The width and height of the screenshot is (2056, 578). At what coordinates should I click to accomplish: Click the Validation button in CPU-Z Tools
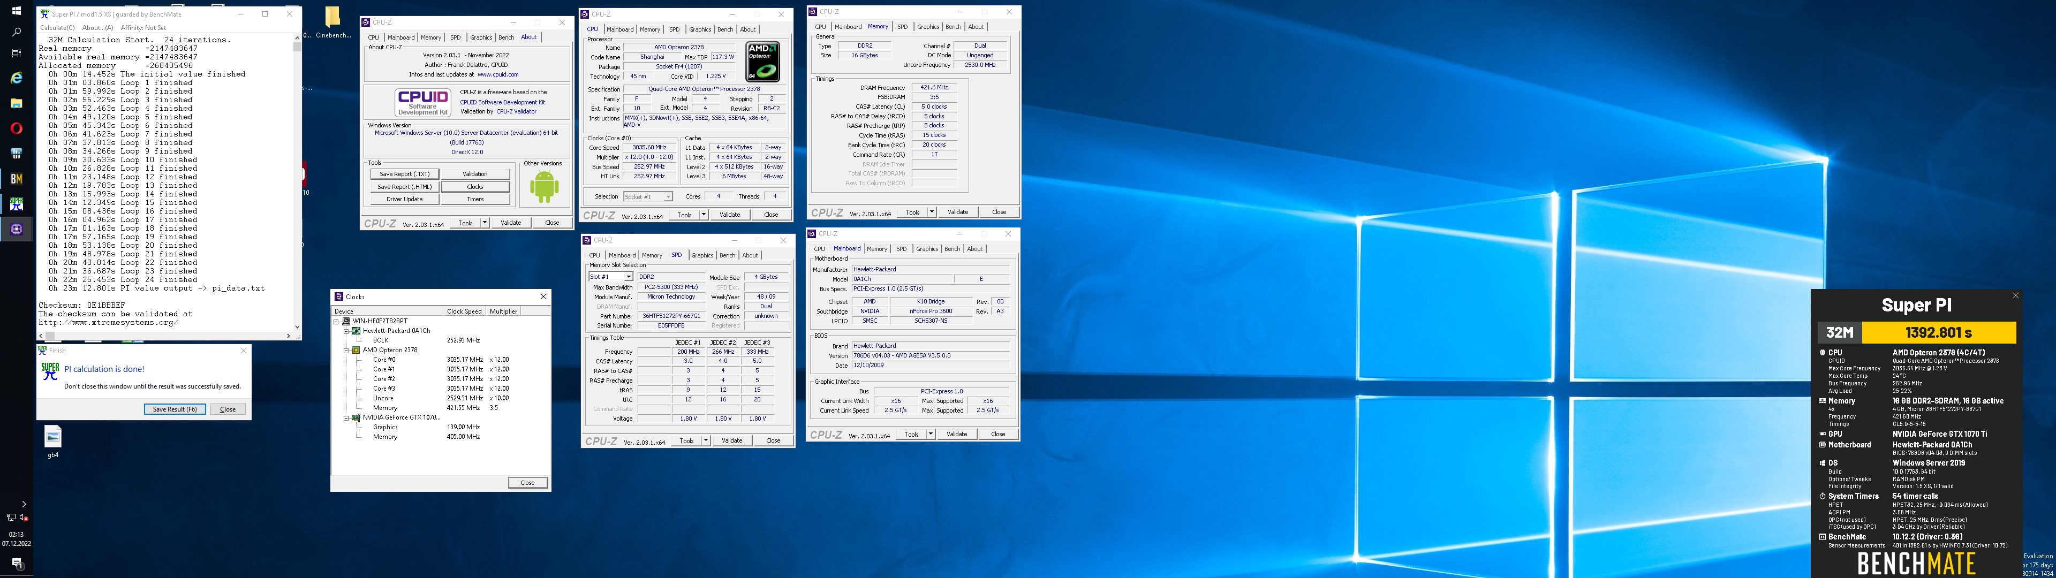point(475,174)
